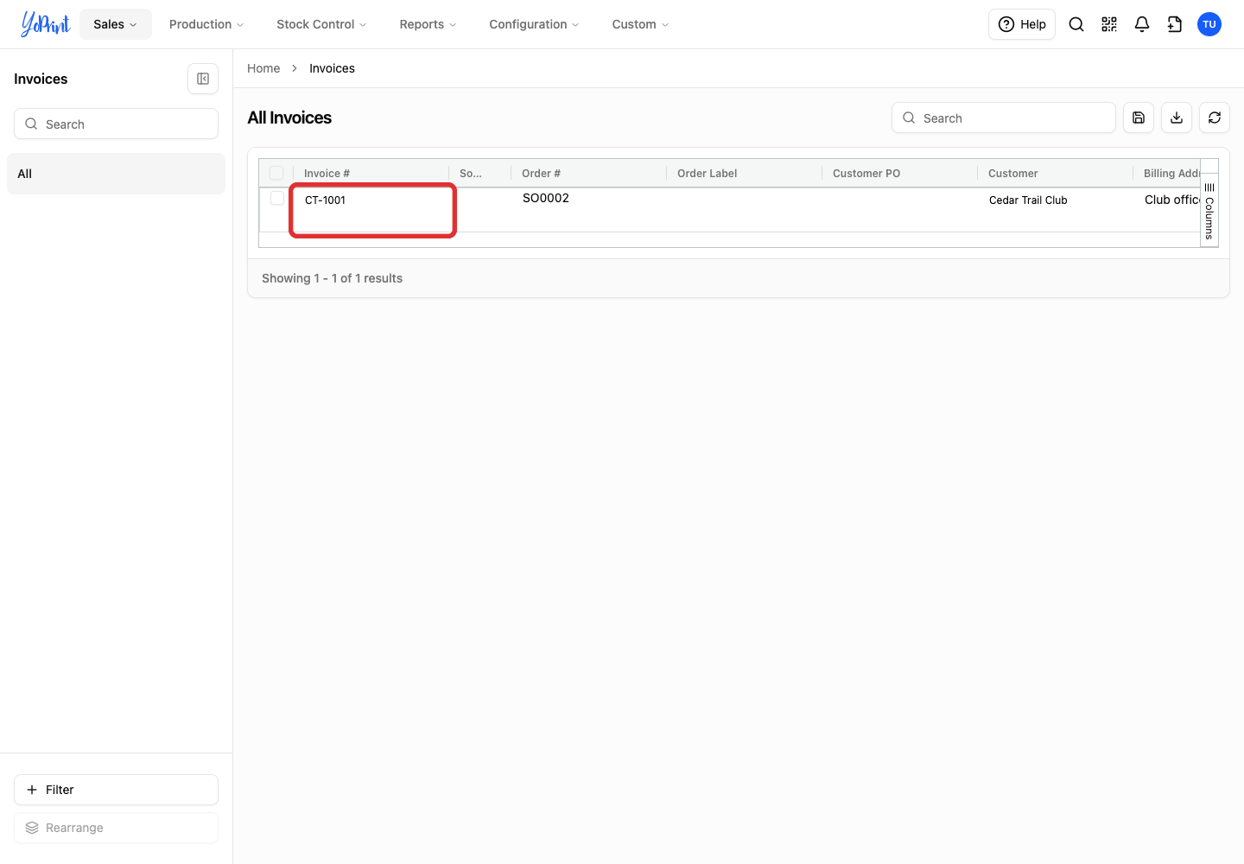
Task: Open the QR code scanner icon
Action: point(1109,24)
